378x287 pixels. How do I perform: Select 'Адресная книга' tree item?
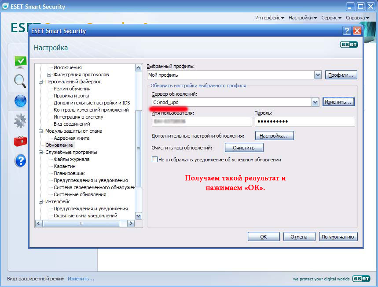[72, 138]
